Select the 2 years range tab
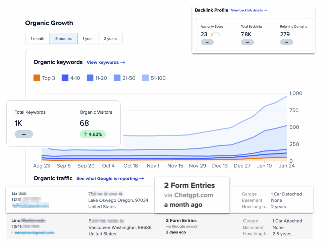Screen dimensions: 325x245 point(110,39)
